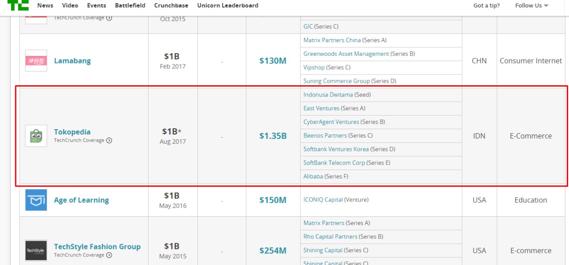Click arrow icon beside TechStyle TechCrunch Coverage
This screenshot has height=265, width=569.
click(109, 255)
